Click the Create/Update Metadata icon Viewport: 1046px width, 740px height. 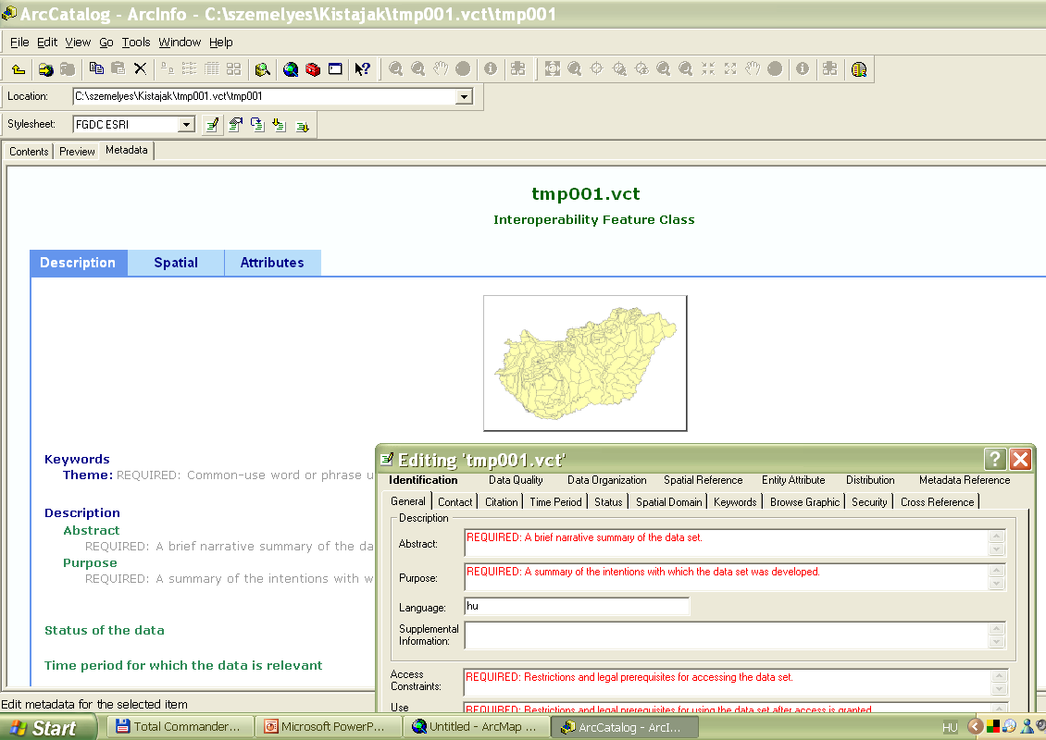(257, 125)
